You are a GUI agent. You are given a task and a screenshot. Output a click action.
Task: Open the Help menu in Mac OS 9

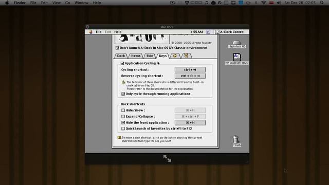118,32
